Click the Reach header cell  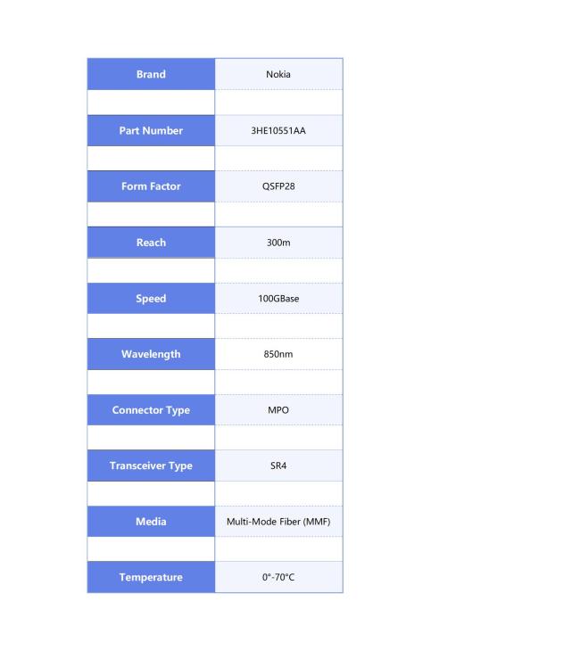click(151, 243)
